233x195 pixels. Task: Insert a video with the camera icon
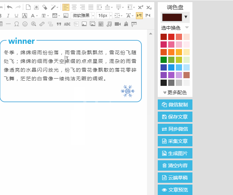118,24
